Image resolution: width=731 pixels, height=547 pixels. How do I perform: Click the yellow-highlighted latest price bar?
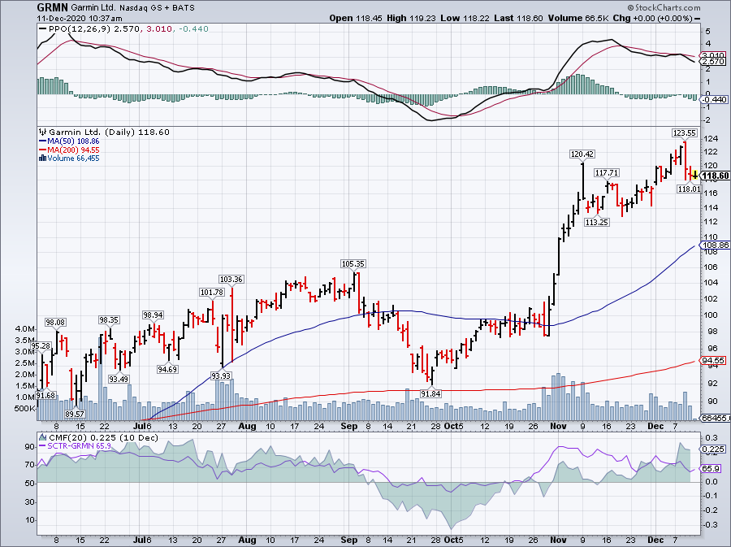694,175
